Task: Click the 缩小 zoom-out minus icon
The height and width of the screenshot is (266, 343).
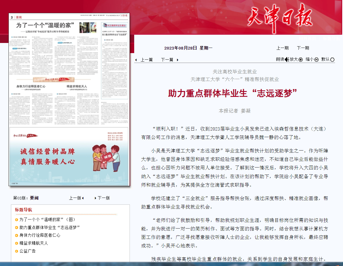Action: [x=316, y=60]
